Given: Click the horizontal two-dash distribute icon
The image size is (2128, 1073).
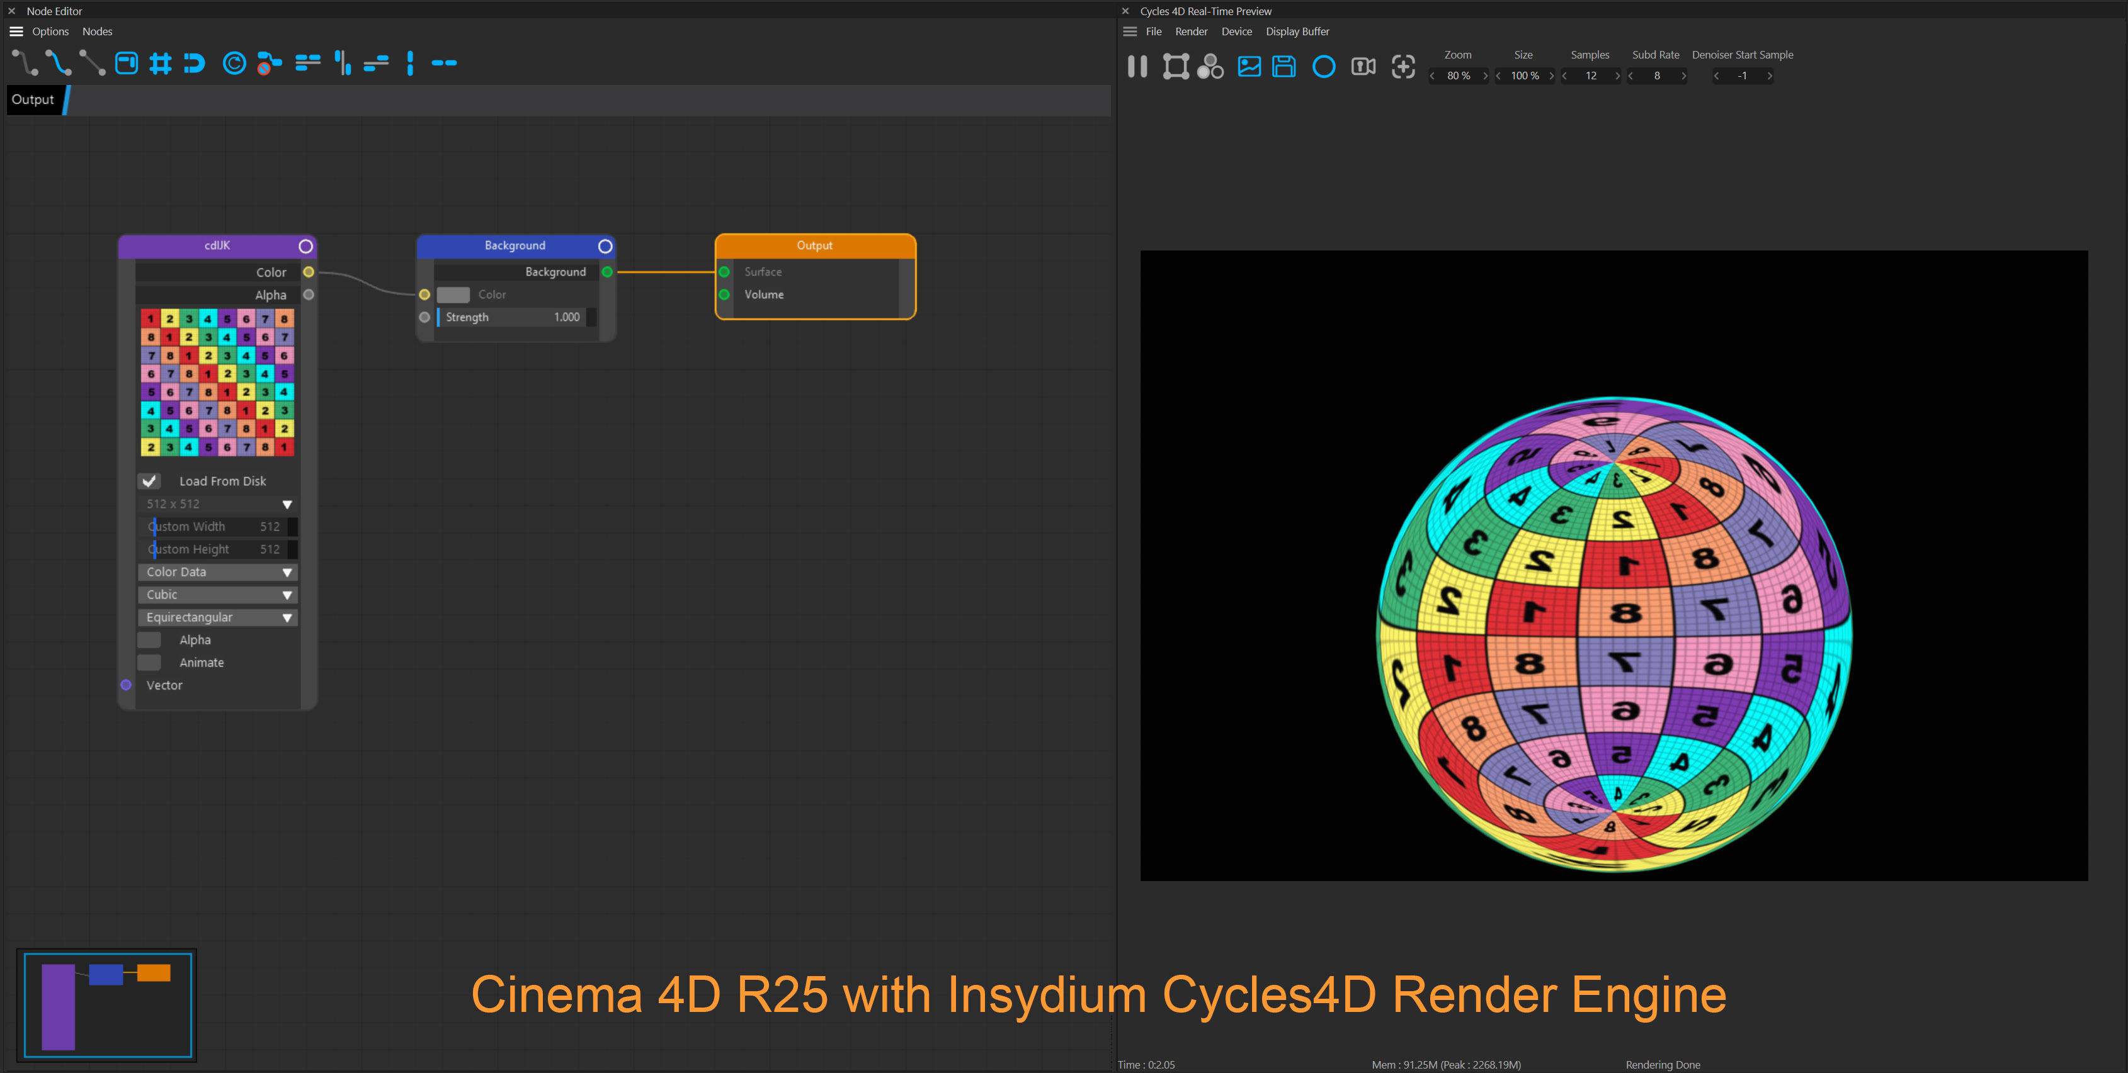Looking at the screenshot, I should (445, 63).
